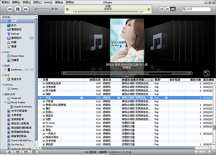Image resolution: width=216 pixels, height=155 pixels.
Task: Skip to previous track button
Action: point(10,9)
